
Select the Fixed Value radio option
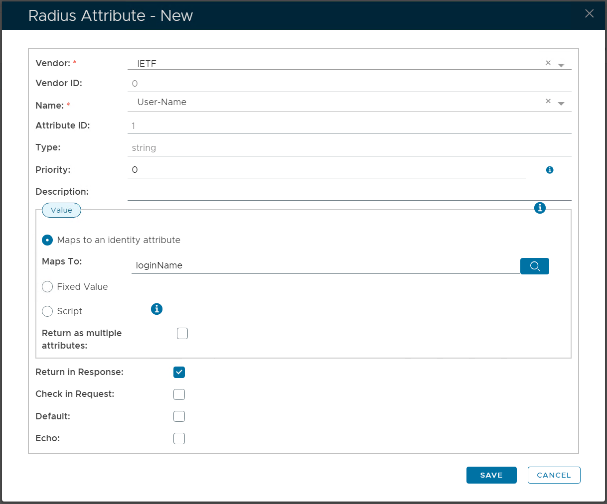(x=47, y=287)
